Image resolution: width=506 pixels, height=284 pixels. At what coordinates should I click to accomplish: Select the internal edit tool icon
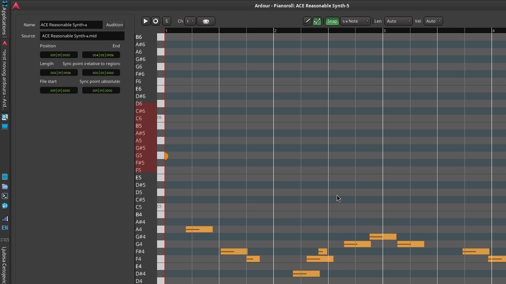[x=317, y=21]
